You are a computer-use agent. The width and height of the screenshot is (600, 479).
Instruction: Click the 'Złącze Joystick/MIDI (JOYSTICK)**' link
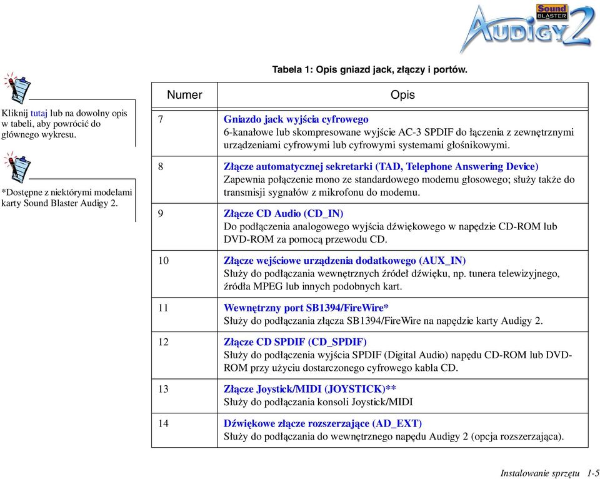click(x=309, y=389)
